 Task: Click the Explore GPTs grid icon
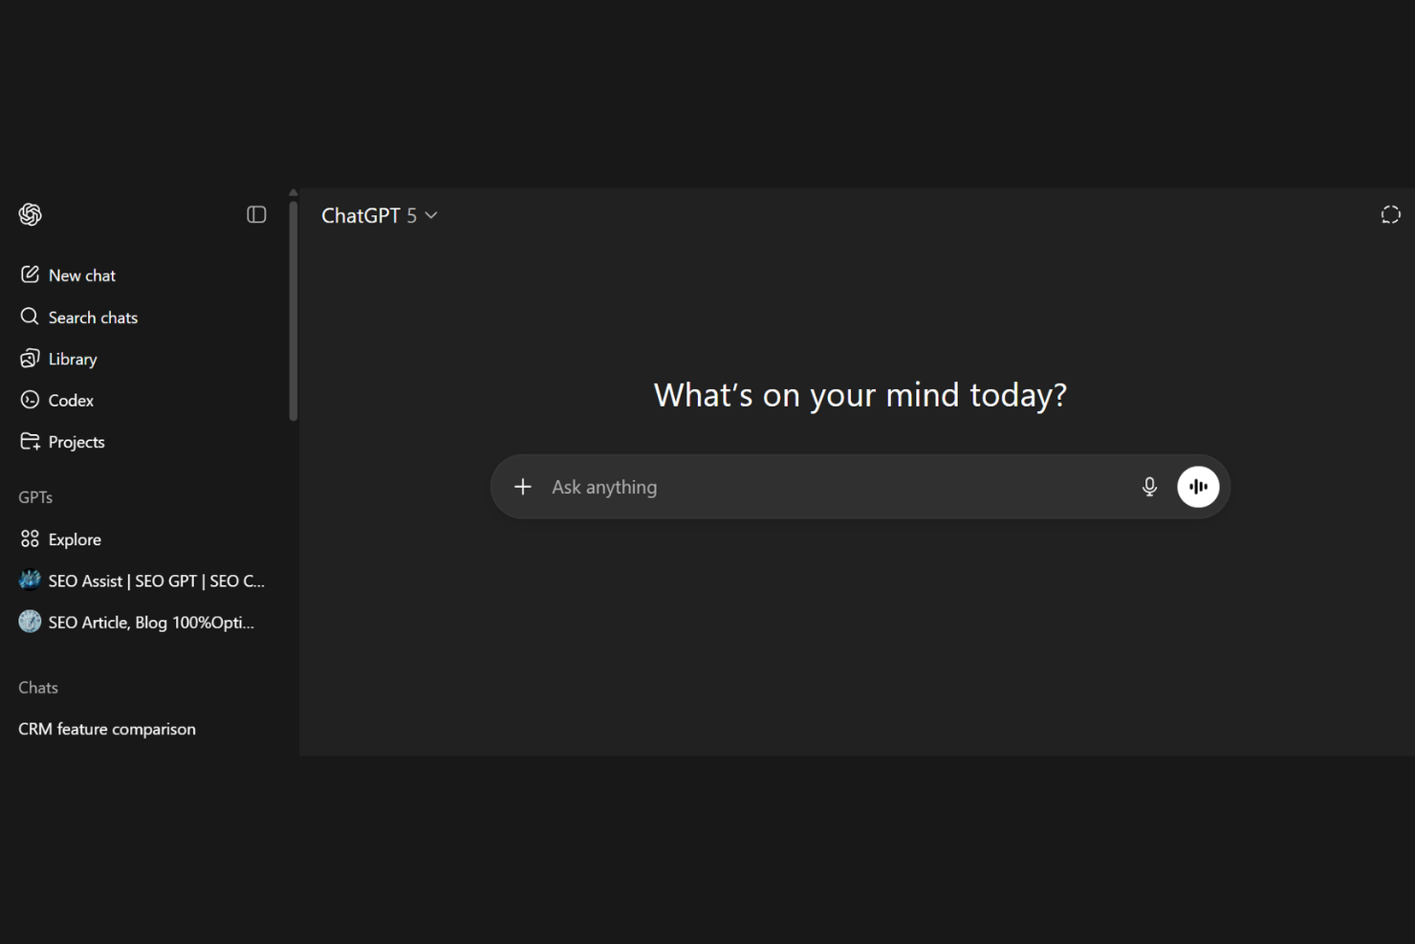tap(30, 539)
